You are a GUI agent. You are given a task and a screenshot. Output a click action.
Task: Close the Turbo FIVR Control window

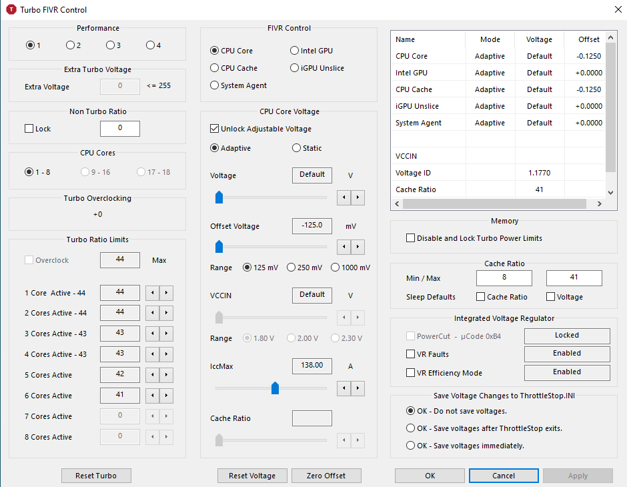(618, 9)
